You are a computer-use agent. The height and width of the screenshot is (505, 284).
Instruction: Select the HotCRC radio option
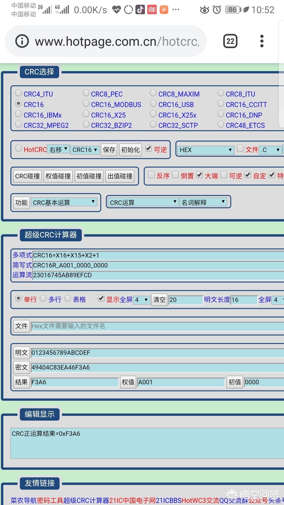[x=18, y=148]
